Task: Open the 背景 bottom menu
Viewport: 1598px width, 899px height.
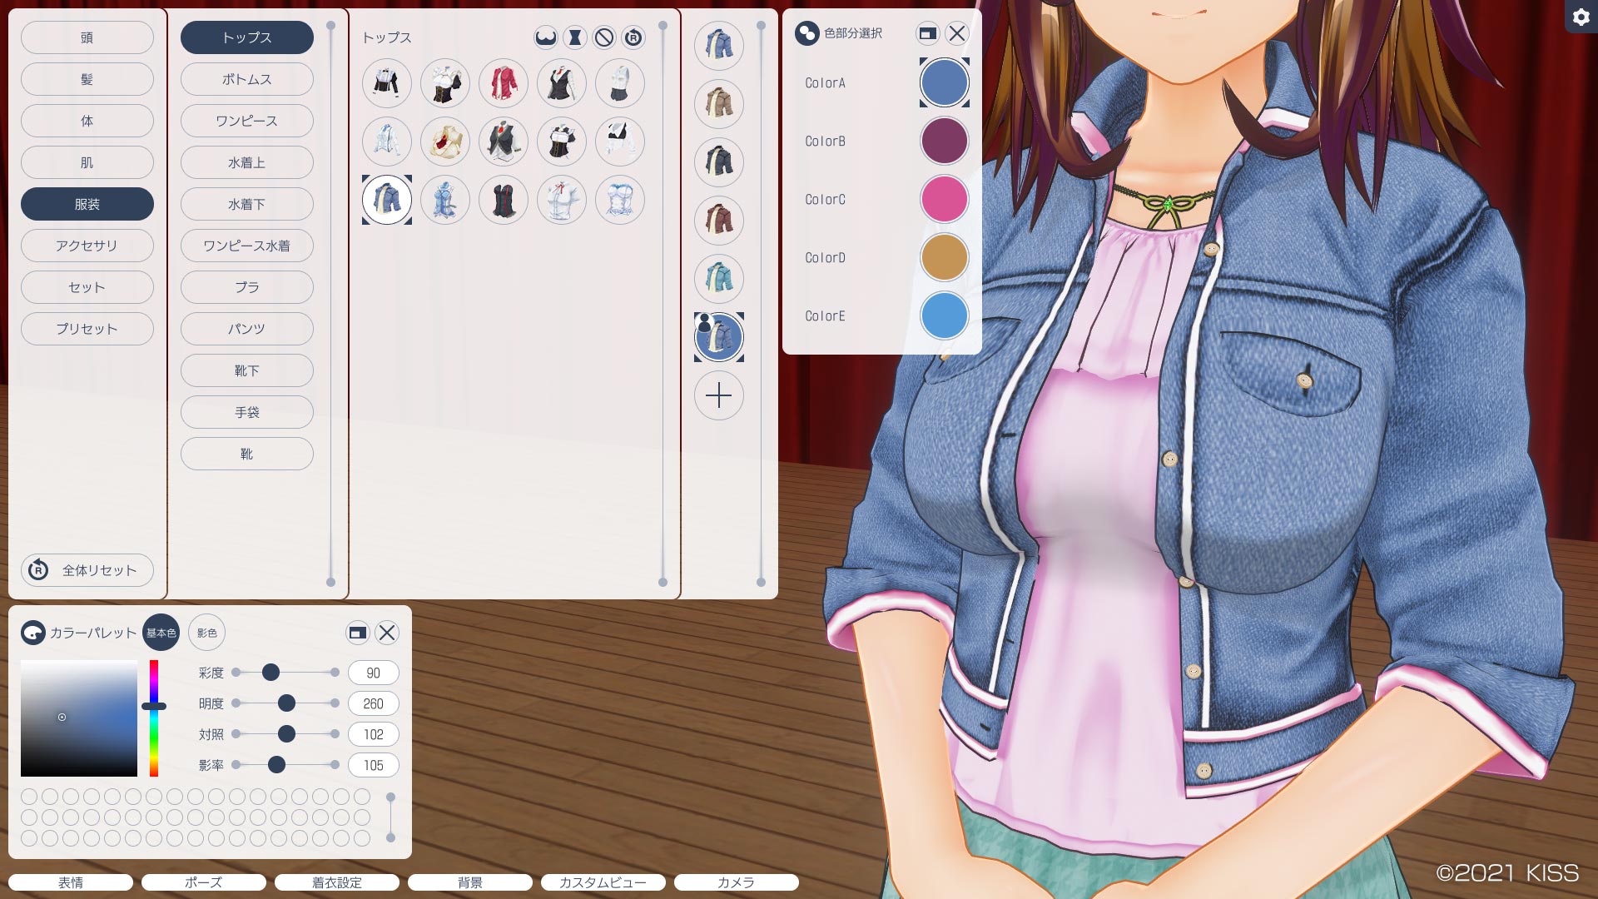Action: click(470, 882)
